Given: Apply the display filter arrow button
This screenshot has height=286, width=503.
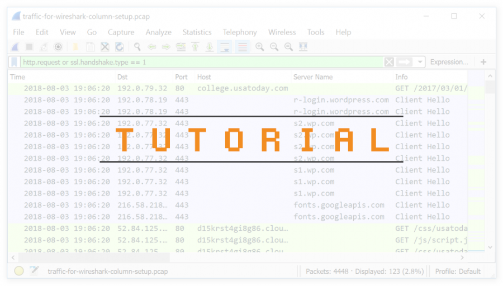Looking at the screenshot, I should point(404,62).
